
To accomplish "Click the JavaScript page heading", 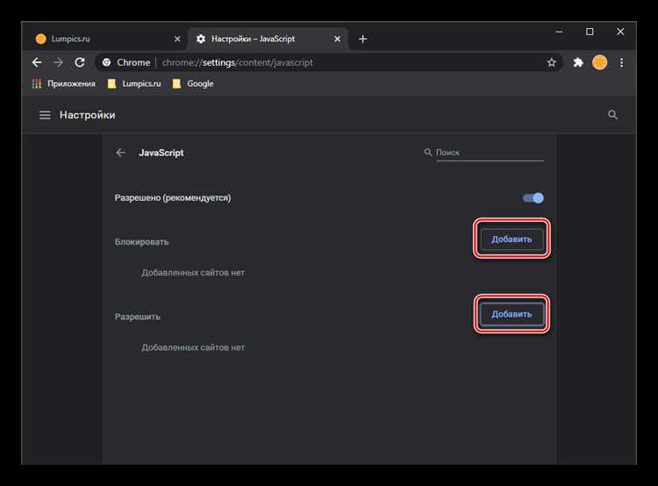I will pos(161,153).
